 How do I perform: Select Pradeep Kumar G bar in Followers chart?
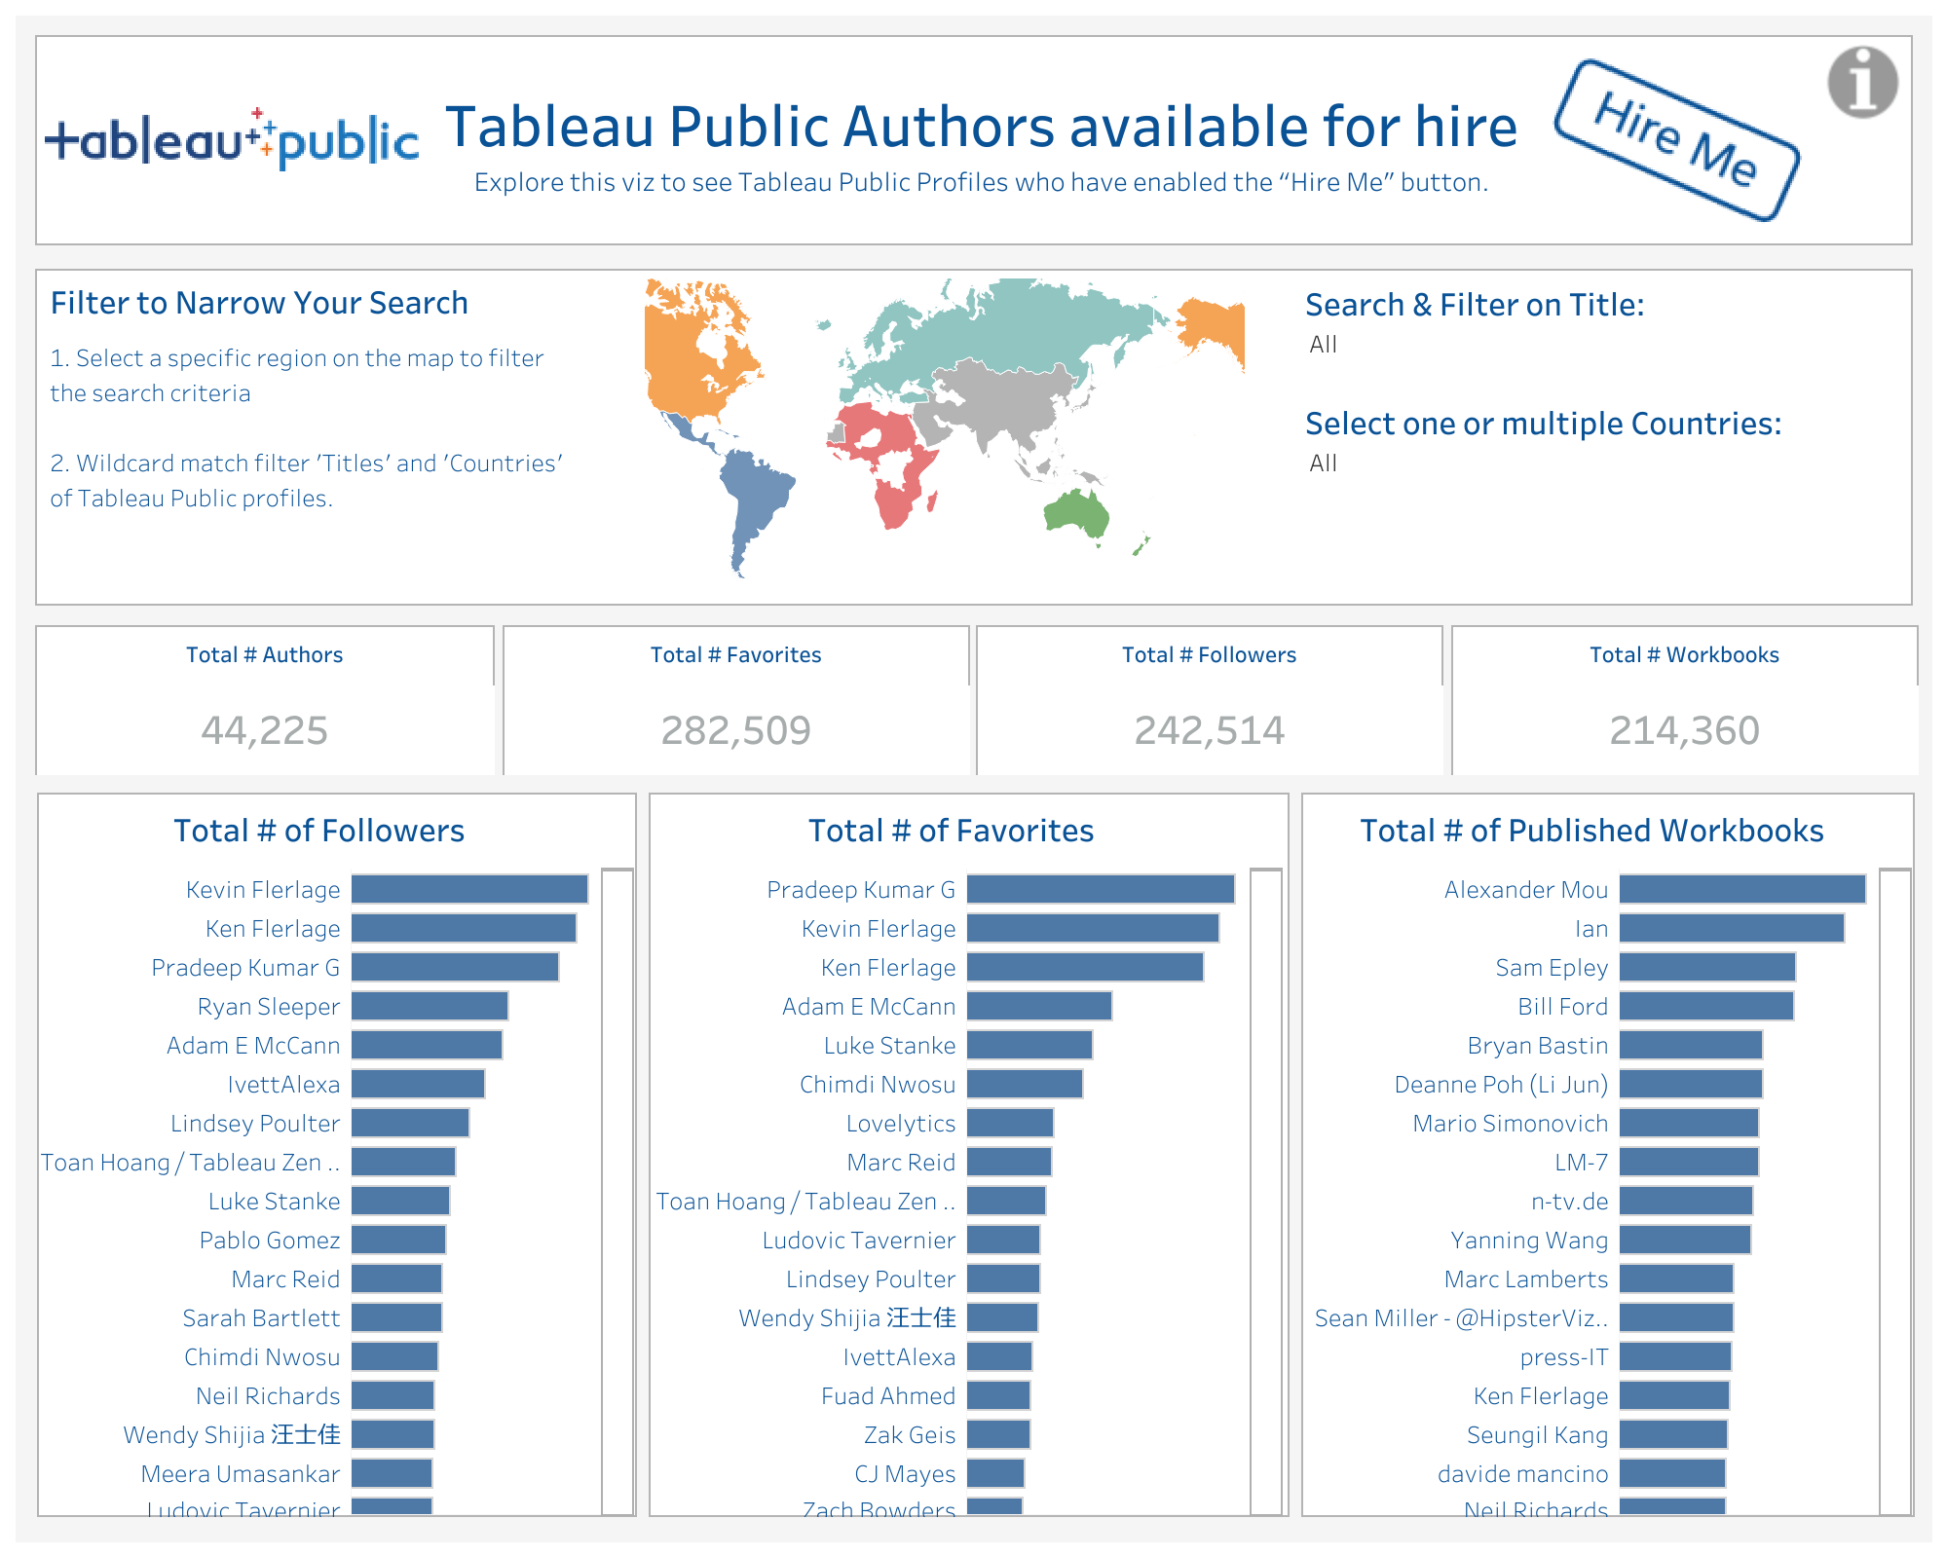tap(455, 967)
